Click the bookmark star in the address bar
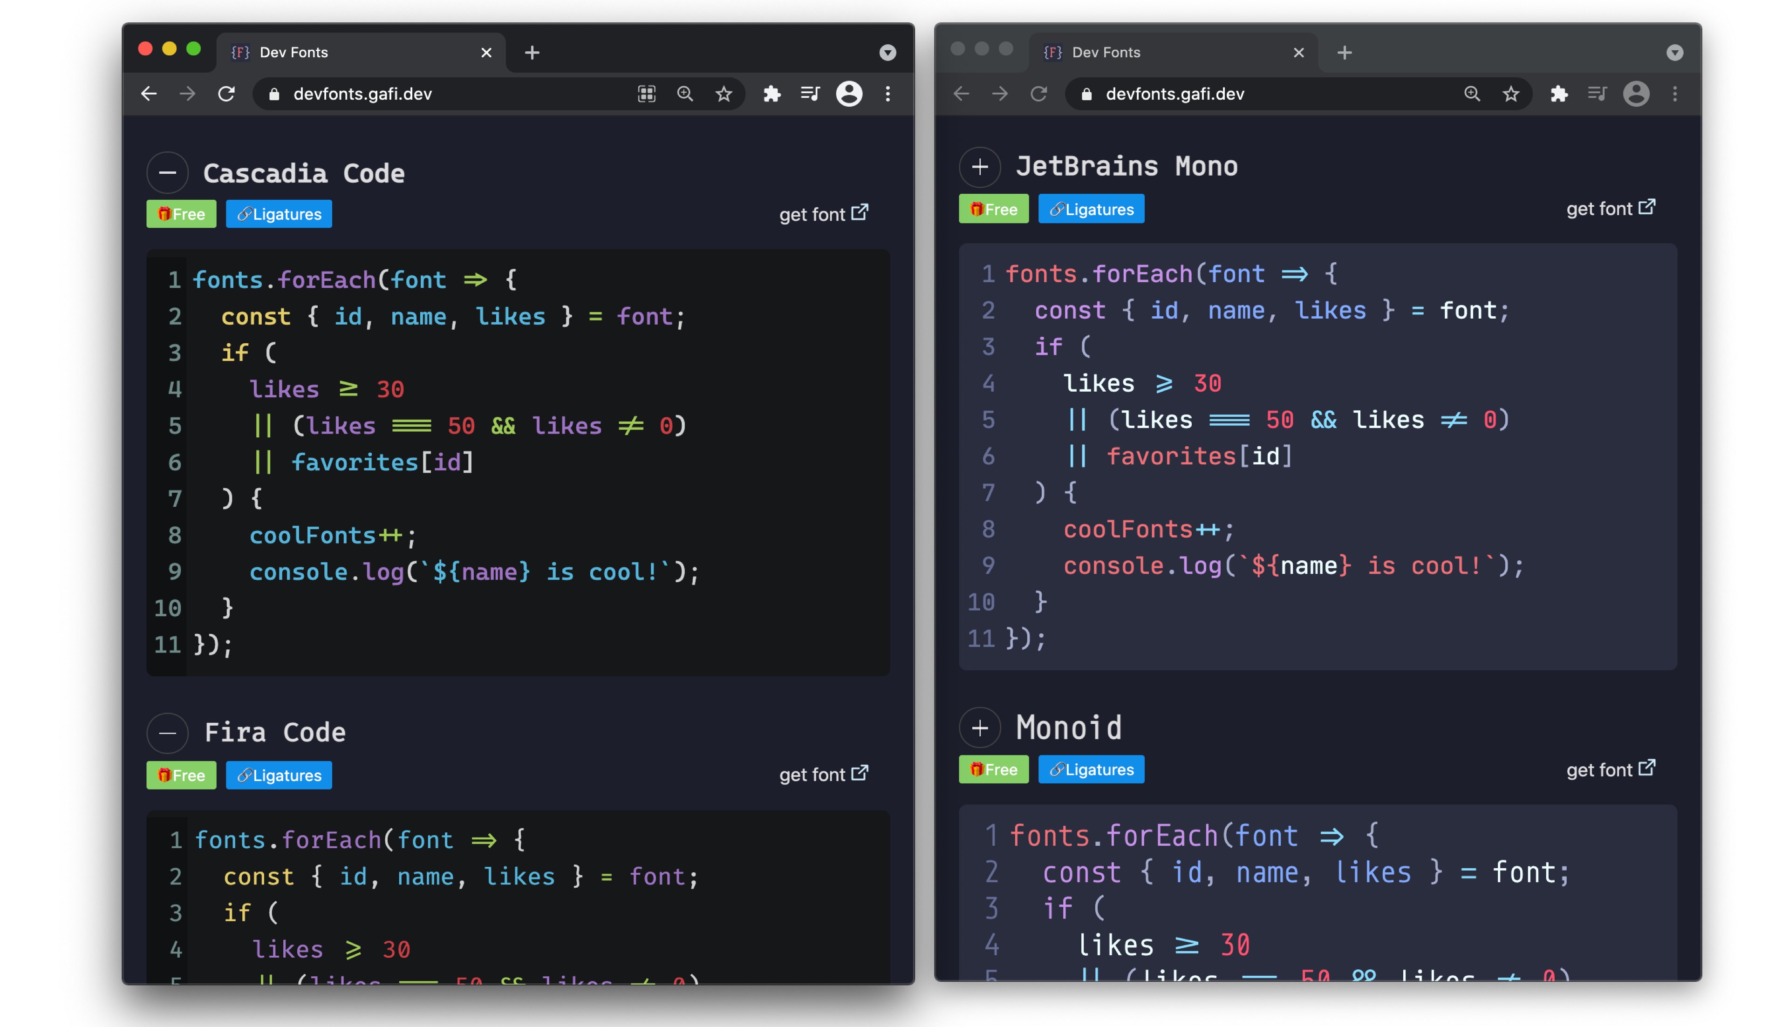 (x=724, y=94)
